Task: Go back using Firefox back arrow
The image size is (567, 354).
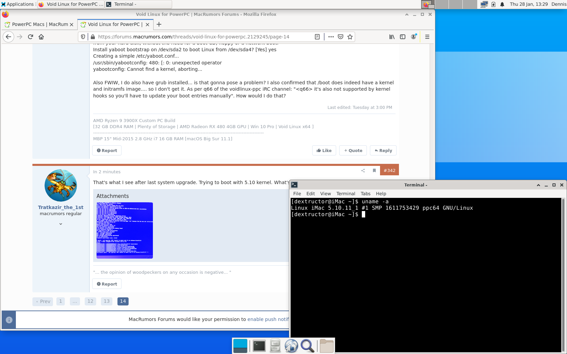Action: point(8,37)
